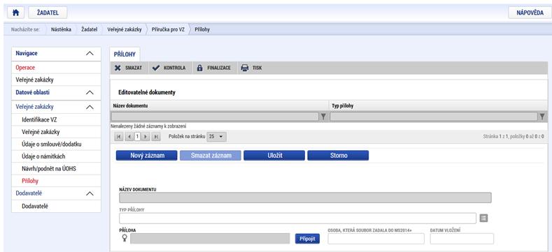Image resolution: width=552 pixels, height=252 pixels.
Task: Click Smazat záznam button
Action: point(211,156)
